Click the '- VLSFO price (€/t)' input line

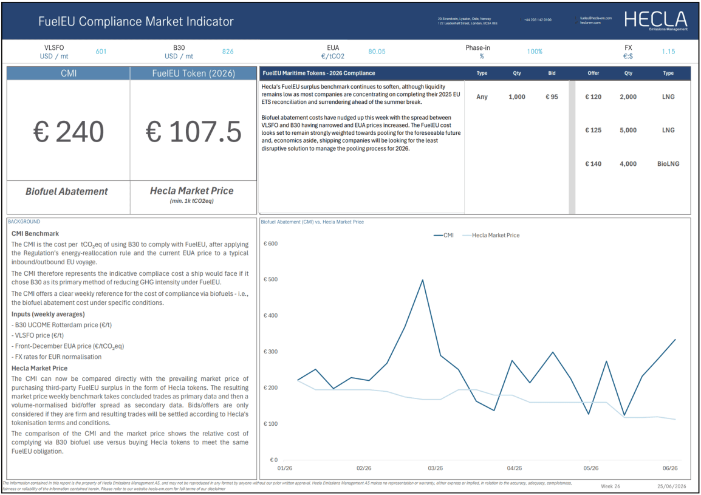pyautogui.click(x=38, y=335)
